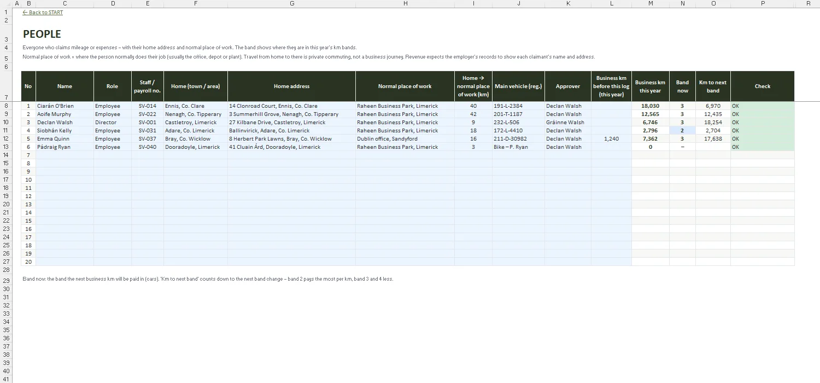Select the PEOPLE heading cell
This screenshot has width=820, height=383.
click(42, 34)
